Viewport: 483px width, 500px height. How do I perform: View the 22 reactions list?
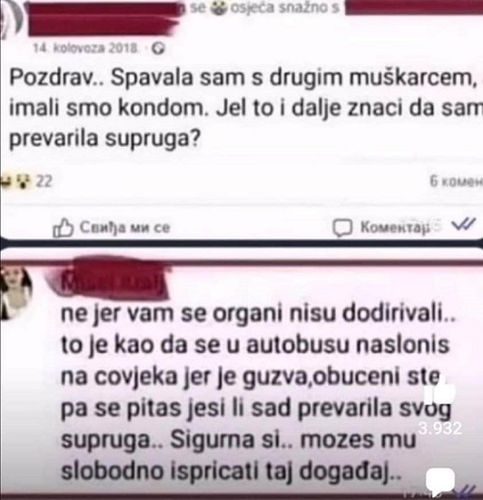(44, 181)
